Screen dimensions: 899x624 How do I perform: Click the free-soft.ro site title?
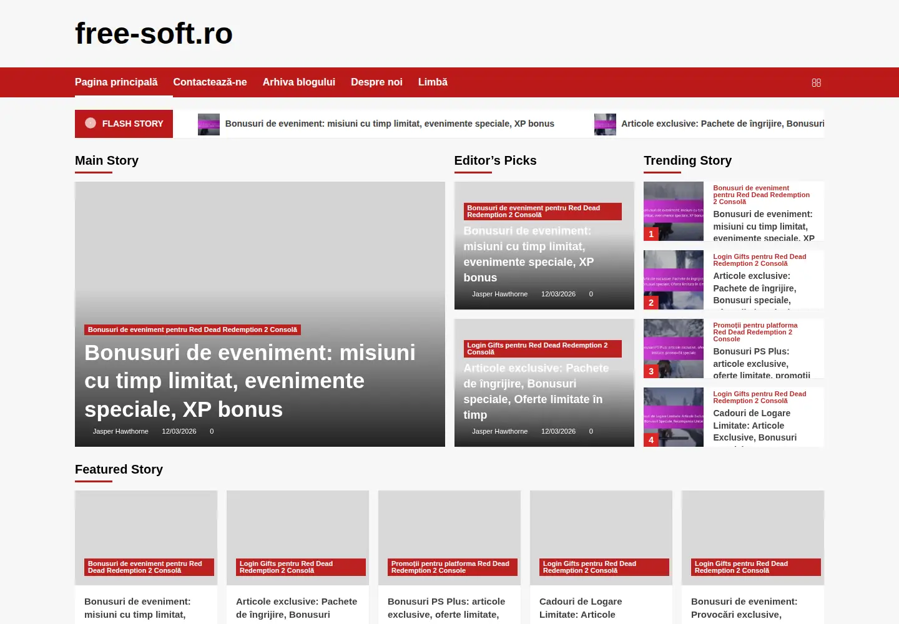coord(154,33)
